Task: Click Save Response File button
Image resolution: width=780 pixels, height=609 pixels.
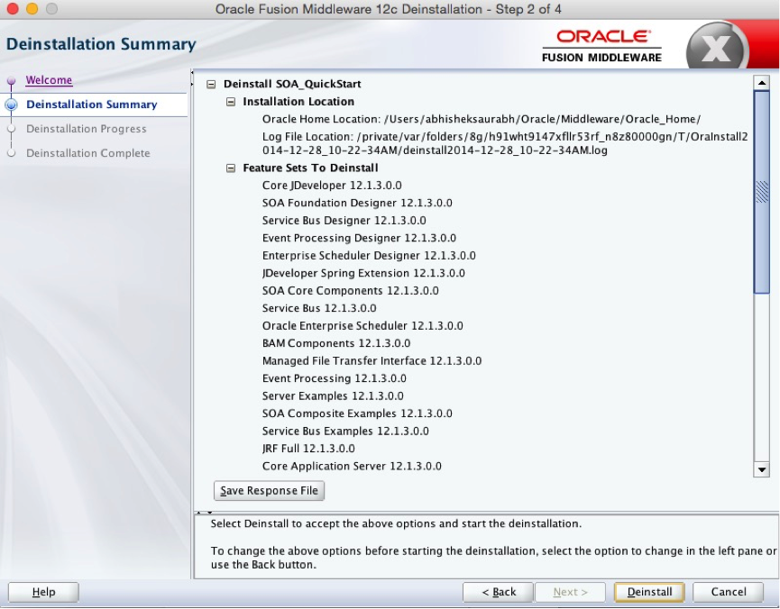Action: [x=269, y=491]
